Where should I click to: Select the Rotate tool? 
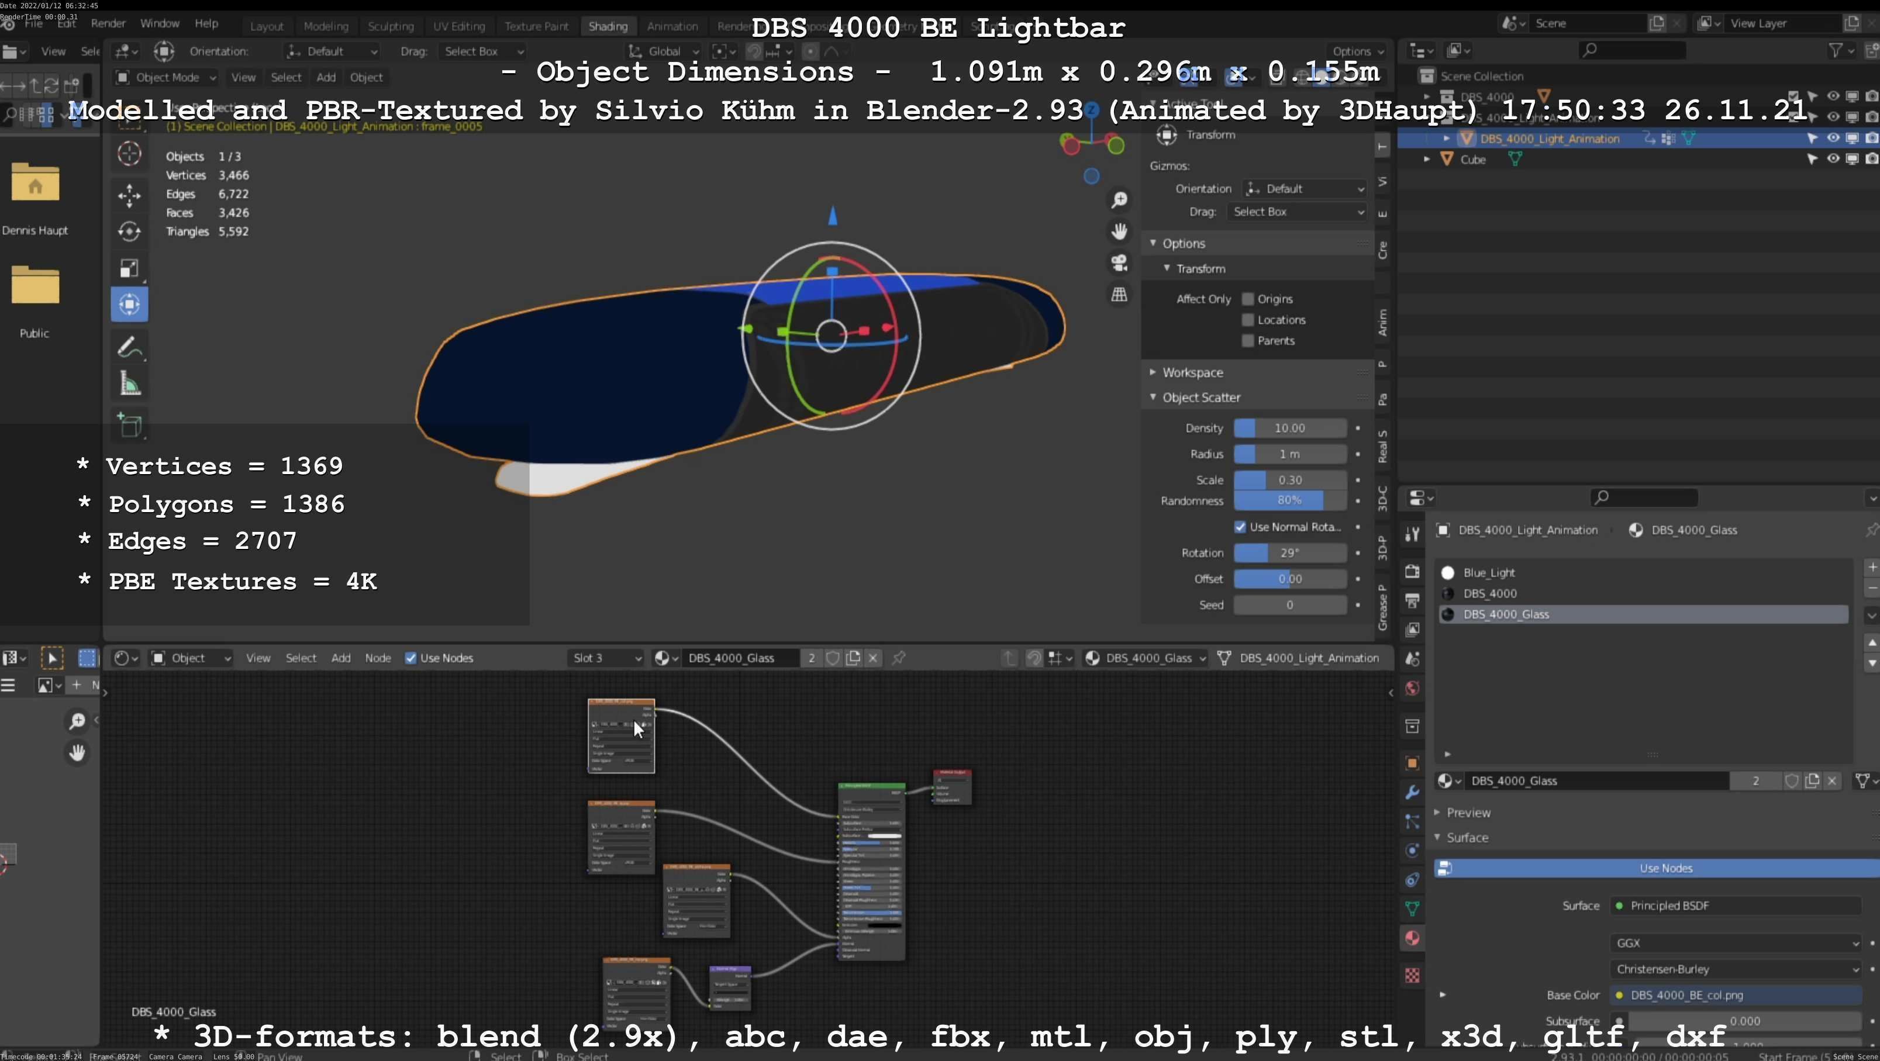coord(129,232)
